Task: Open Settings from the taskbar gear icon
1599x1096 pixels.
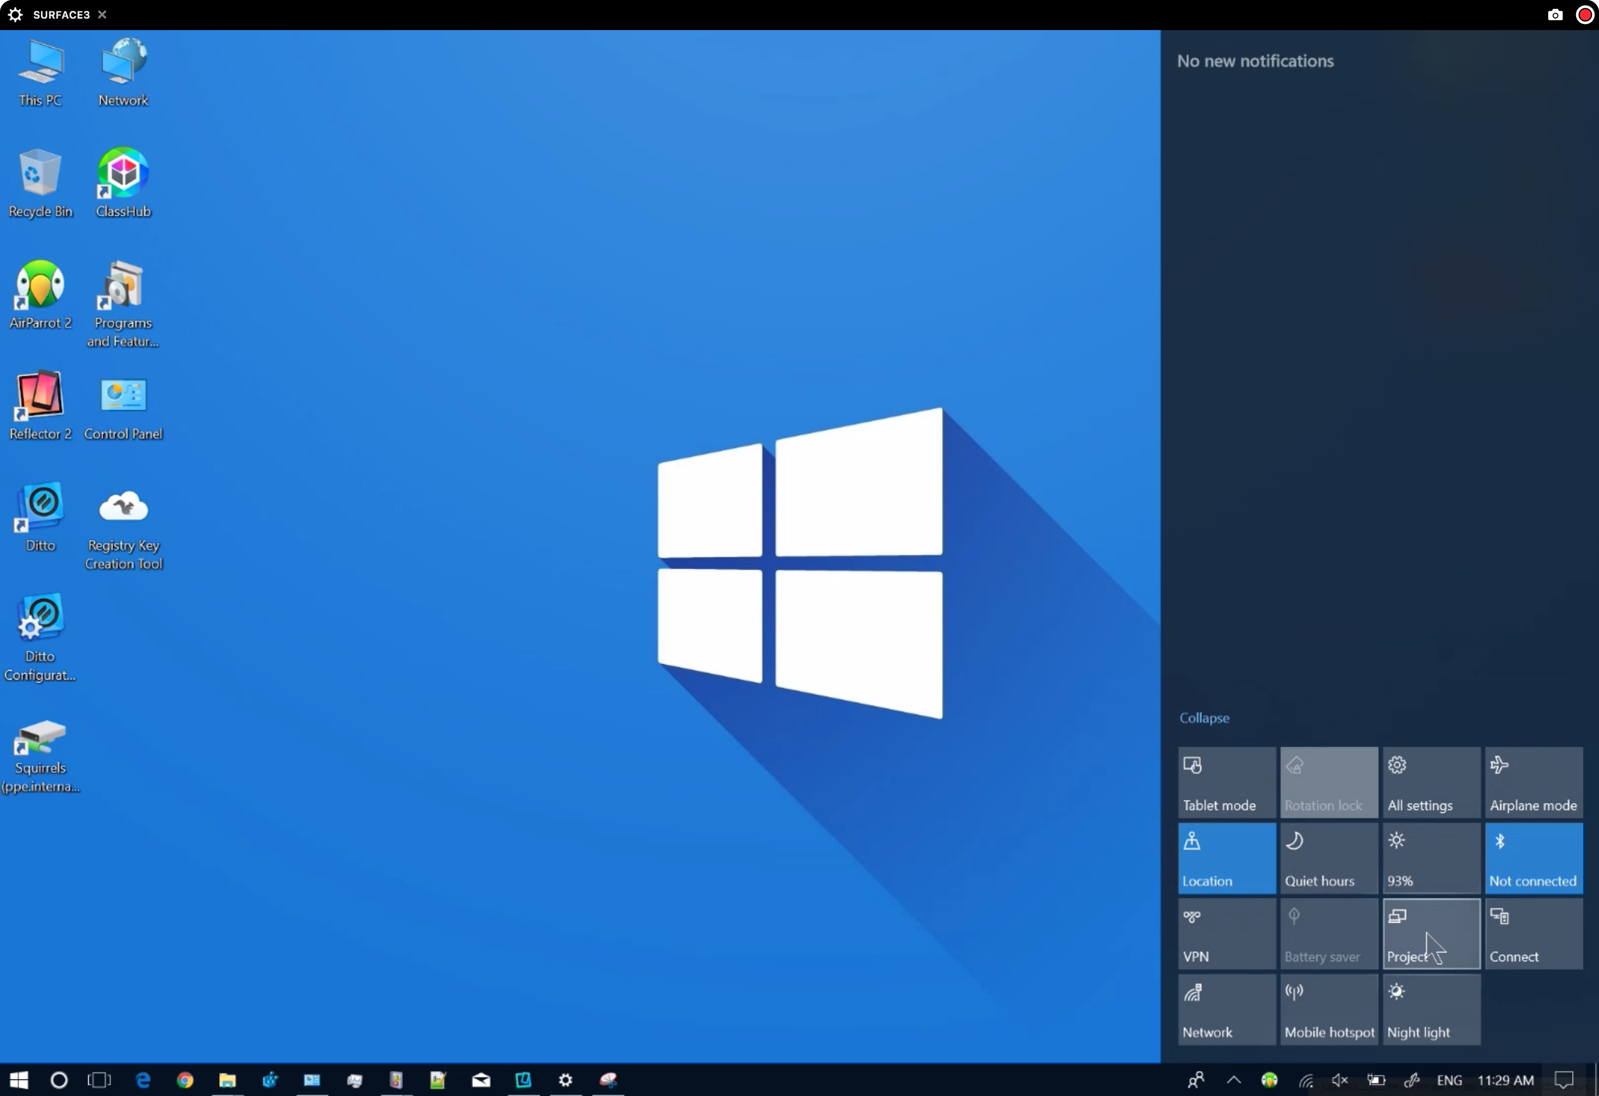Action: point(566,1080)
